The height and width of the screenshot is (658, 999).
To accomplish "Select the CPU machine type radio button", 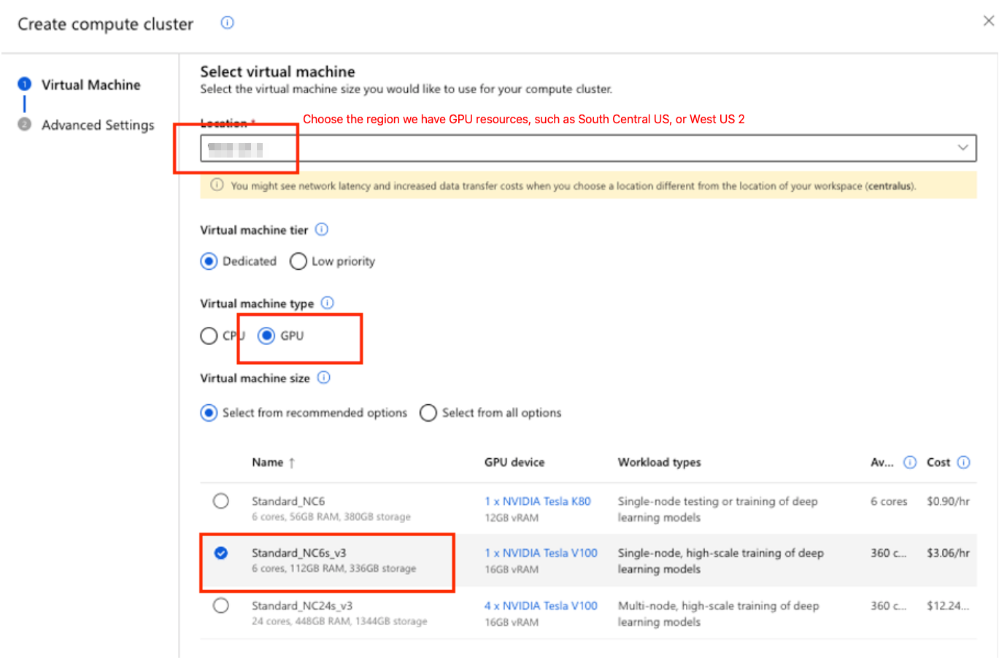I will point(209,336).
